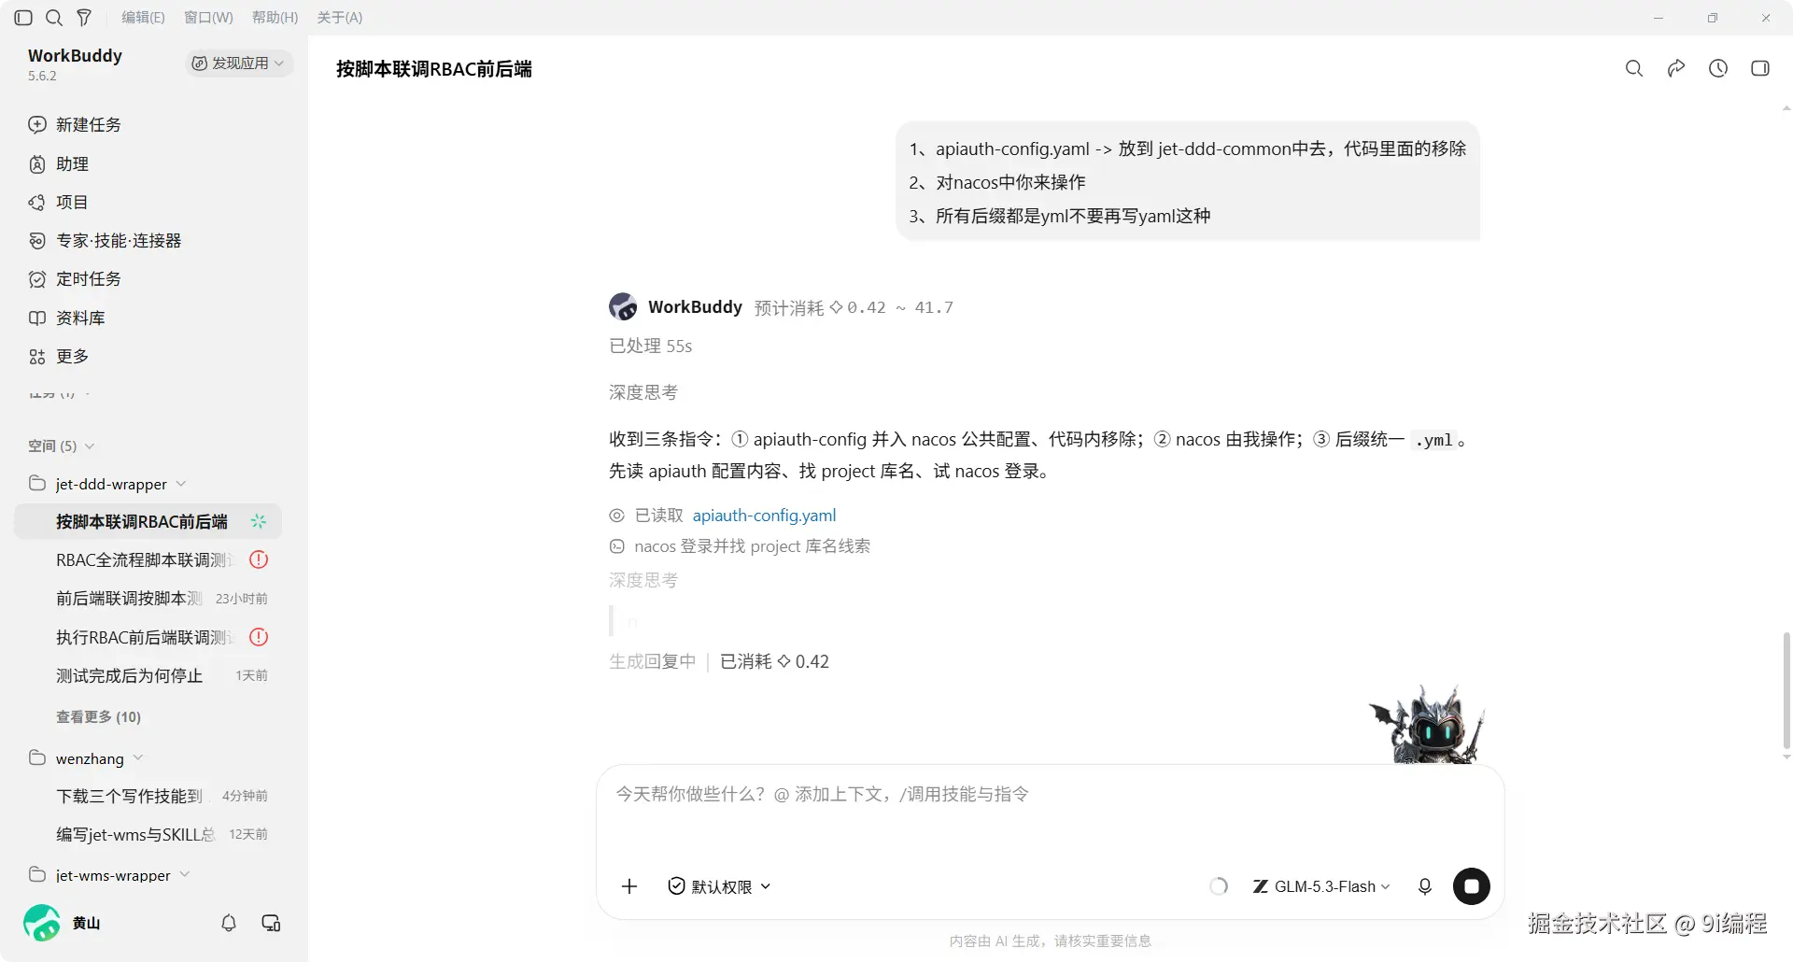Click the plus icon to add attachment
This screenshot has width=1793, height=962.
click(x=629, y=886)
